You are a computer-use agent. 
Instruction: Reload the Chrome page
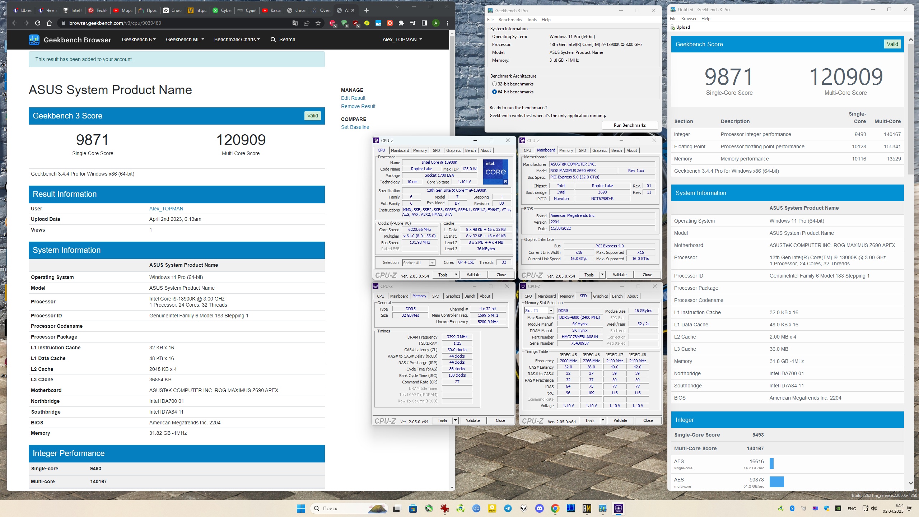pyautogui.click(x=38, y=23)
